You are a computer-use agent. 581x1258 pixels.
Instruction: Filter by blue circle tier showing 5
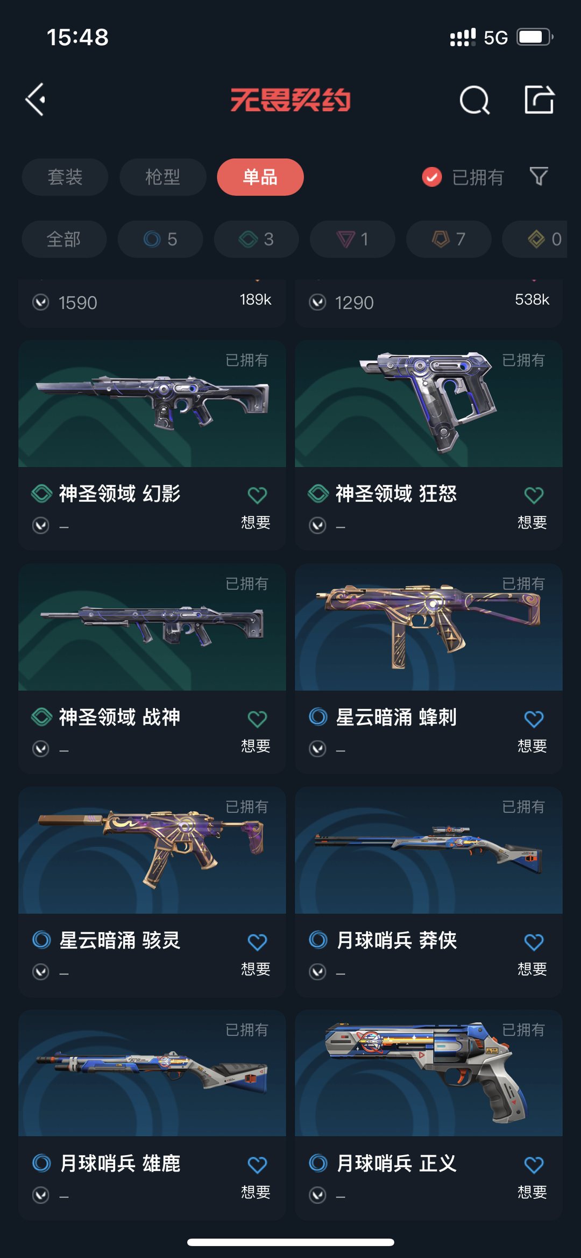pyautogui.click(x=160, y=239)
